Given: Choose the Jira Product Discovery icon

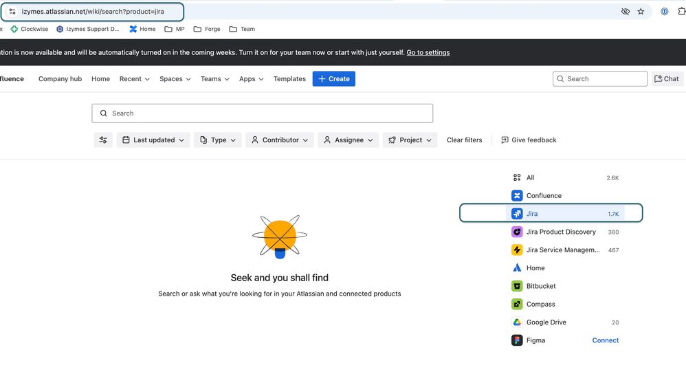Looking at the screenshot, I should tap(517, 232).
